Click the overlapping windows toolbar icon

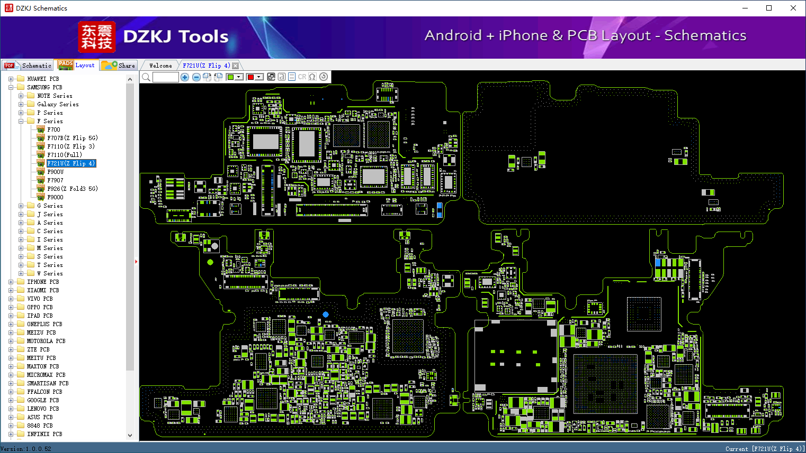[271, 77]
